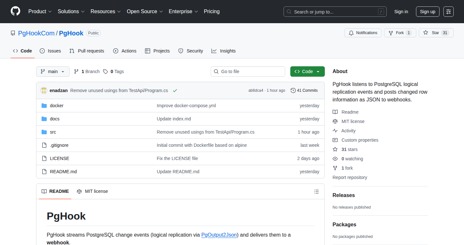Click the pulse icon beside Activity
Screen dimensions: 464x245
click(335, 131)
